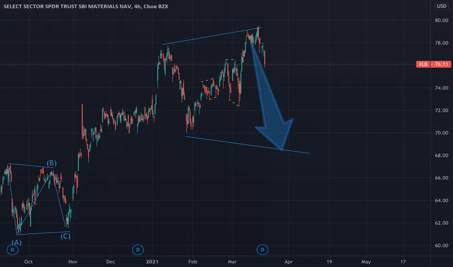Click the 17 date label on time axis
453x267 pixels.
coord(403,262)
